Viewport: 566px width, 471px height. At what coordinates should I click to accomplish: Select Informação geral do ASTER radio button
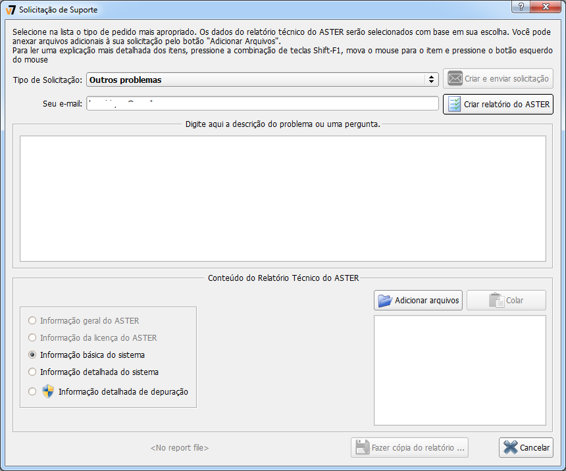[32, 321]
